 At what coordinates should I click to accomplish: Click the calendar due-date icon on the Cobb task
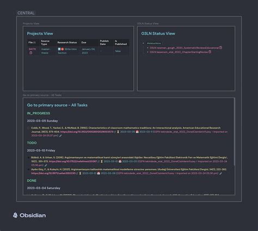(137, 132)
